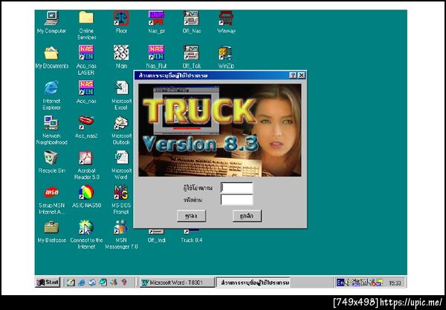Select the Acc_nas shortcut below Acc_nas LASER
The width and height of the screenshot is (446, 310).
[x=86, y=88]
